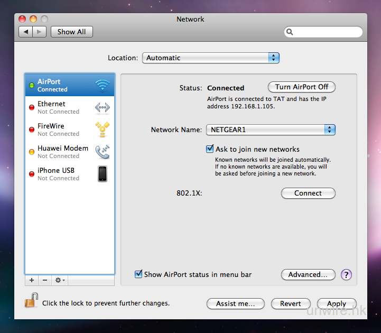Click the Ethernet connector icon

coord(102,107)
